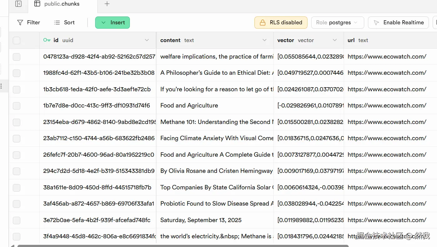The image size is (437, 247).
Task: Open the content column options chevron
Action: pyautogui.click(x=264, y=40)
